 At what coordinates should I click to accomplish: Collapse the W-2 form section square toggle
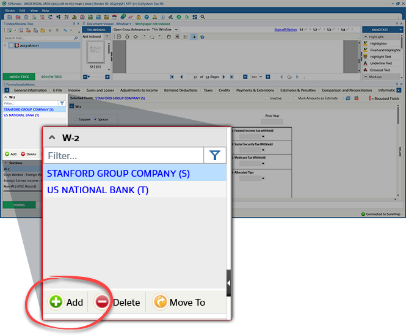pos(71,106)
